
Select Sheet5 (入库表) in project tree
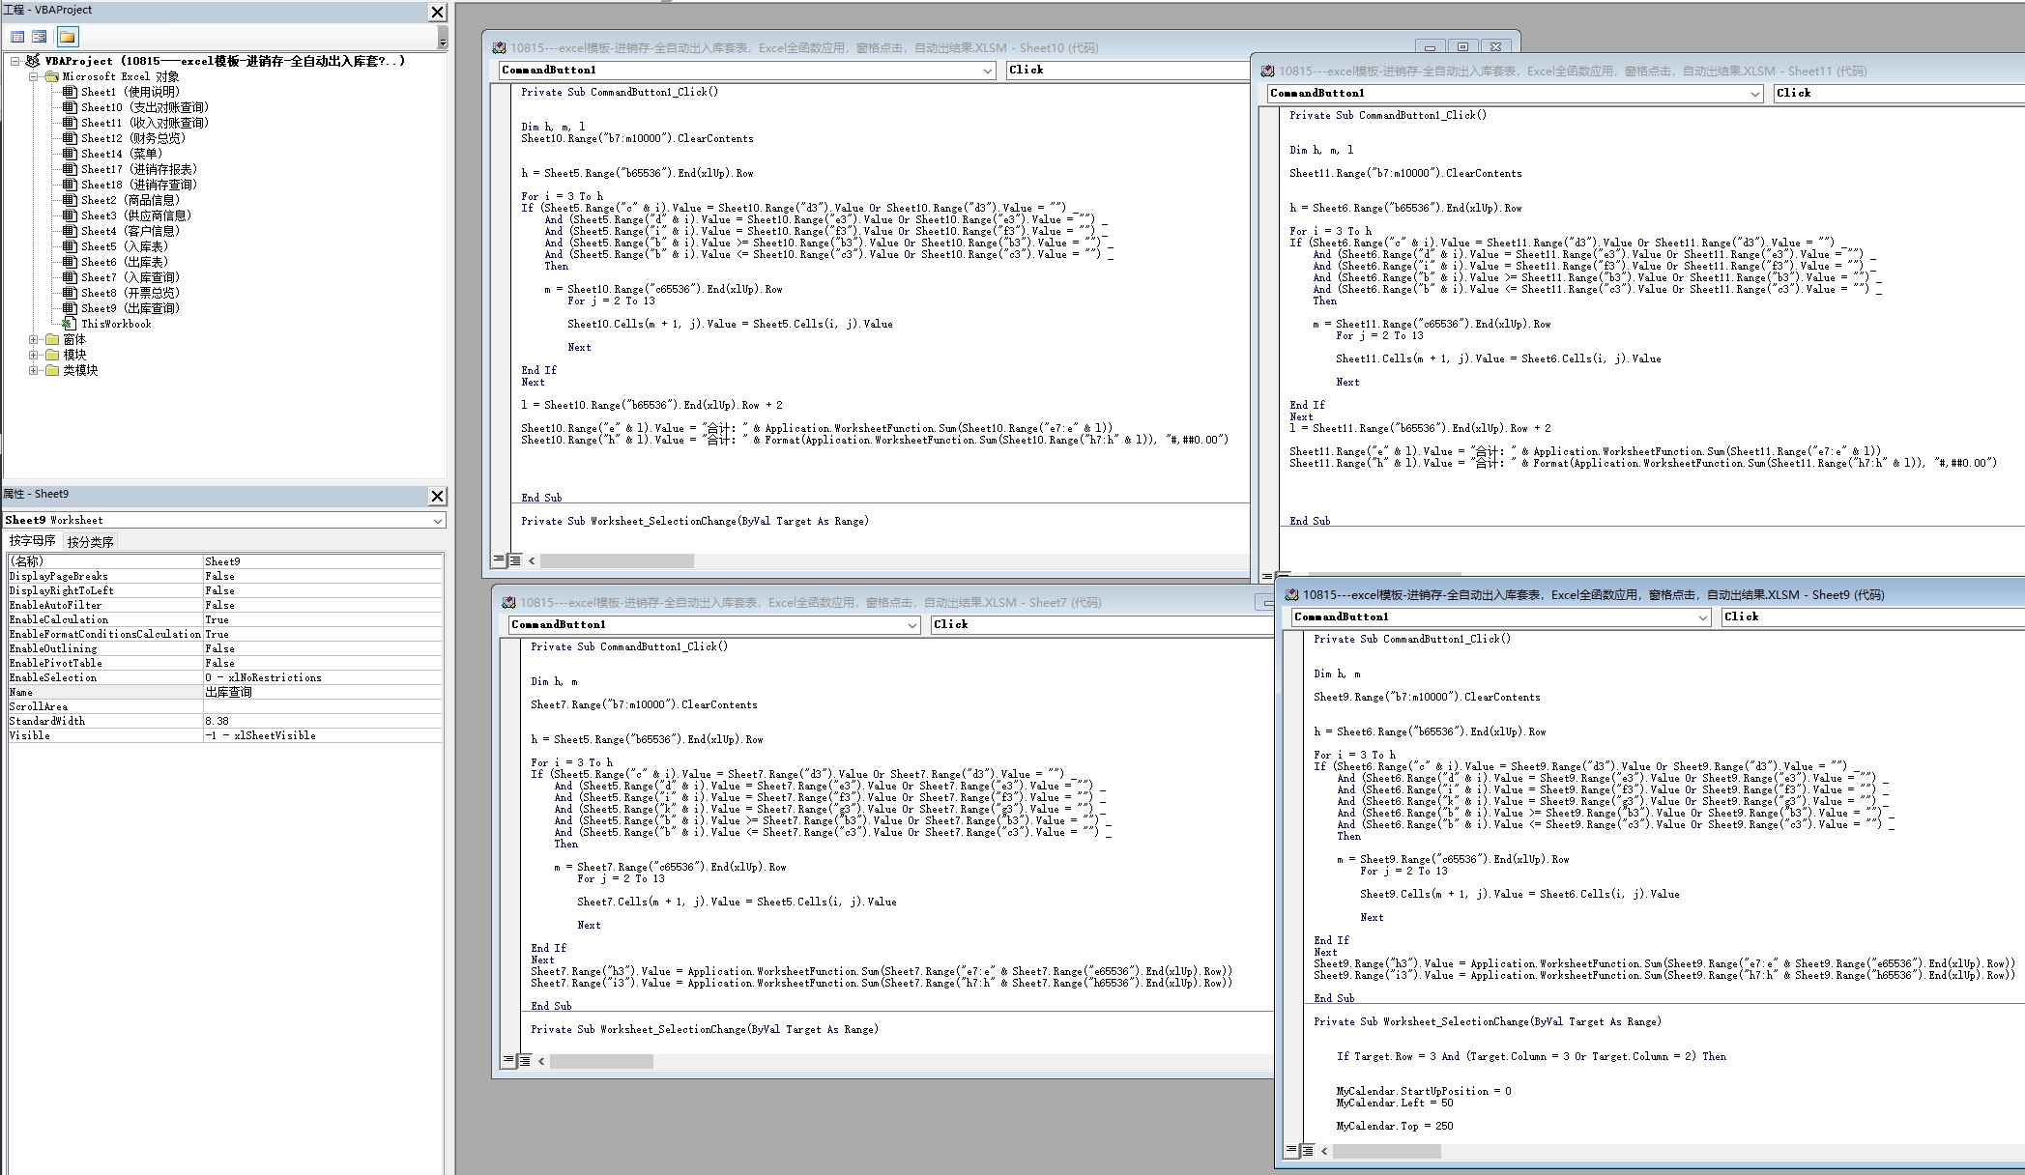tap(124, 246)
